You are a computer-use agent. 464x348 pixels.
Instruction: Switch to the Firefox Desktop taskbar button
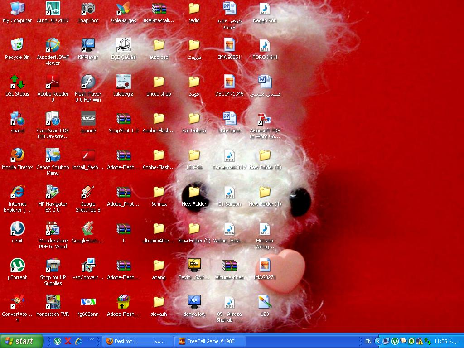point(138,341)
